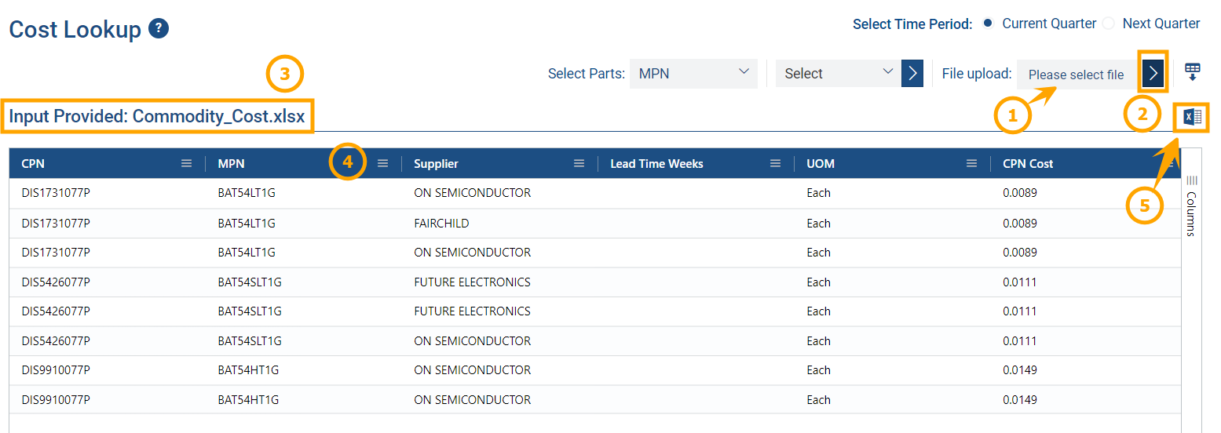Screen dimensions: 1221x433
Task: Export results using the Excel icon
Action: coord(1192,118)
